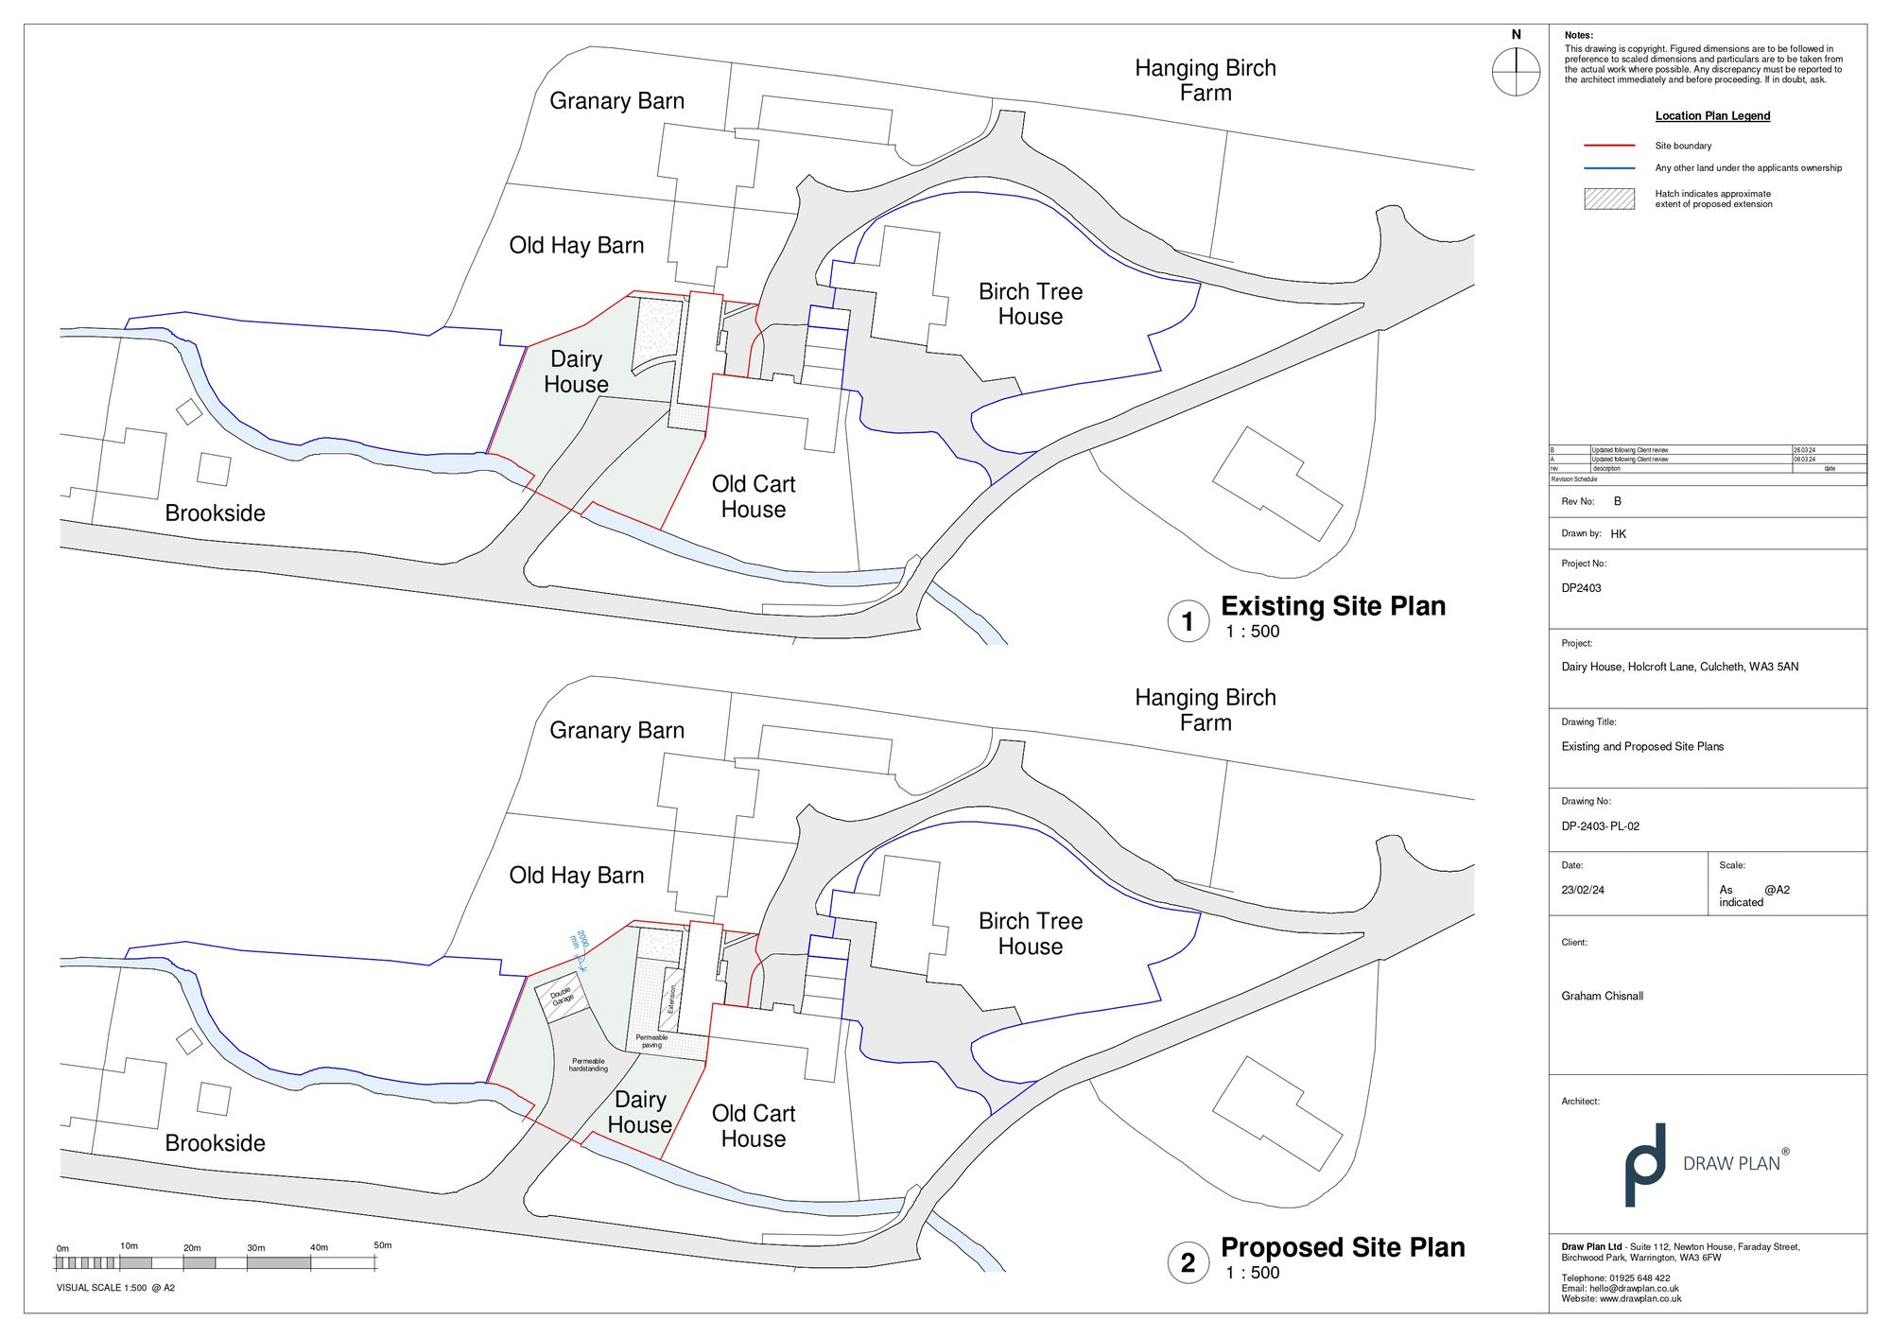Viewport: 1891px width, 1338px height.
Task: Click 'Telephone: 01925 648 422'
Action: coord(1615,1278)
